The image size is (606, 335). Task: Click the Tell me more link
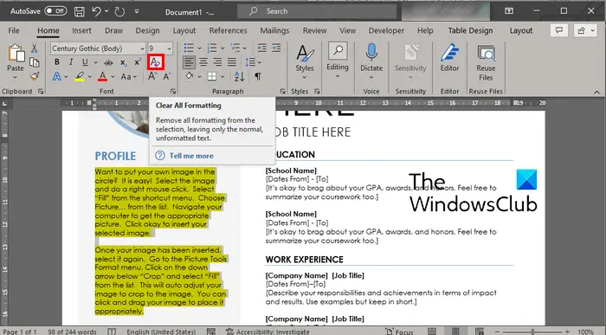(x=191, y=156)
